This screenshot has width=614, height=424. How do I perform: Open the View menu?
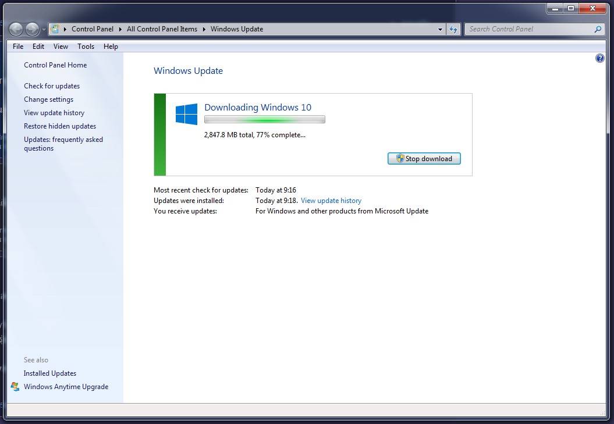[x=61, y=46]
